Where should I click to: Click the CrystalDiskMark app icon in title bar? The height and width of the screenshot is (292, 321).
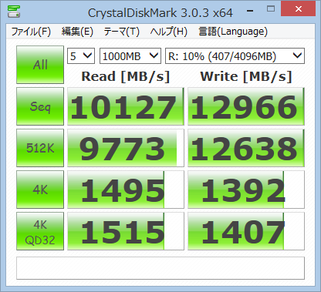13,12
